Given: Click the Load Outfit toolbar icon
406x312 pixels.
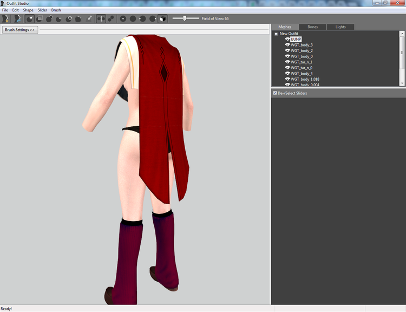Looking at the screenshot, I should (x=17, y=18).
